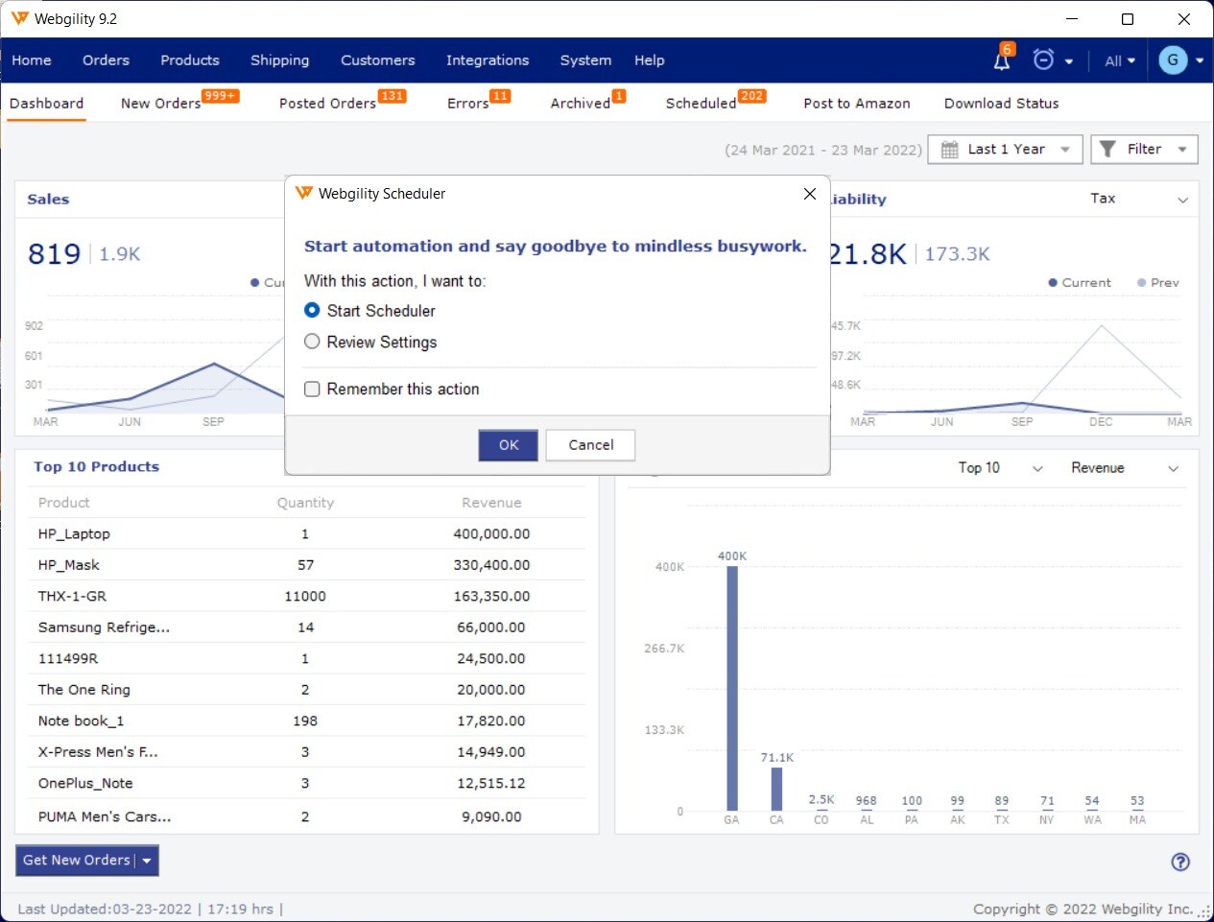The height and width of the screenshot is (922, 1214).
Task: Click The One Ring product row
Action: pyautogui.click(x=305, y=690)
